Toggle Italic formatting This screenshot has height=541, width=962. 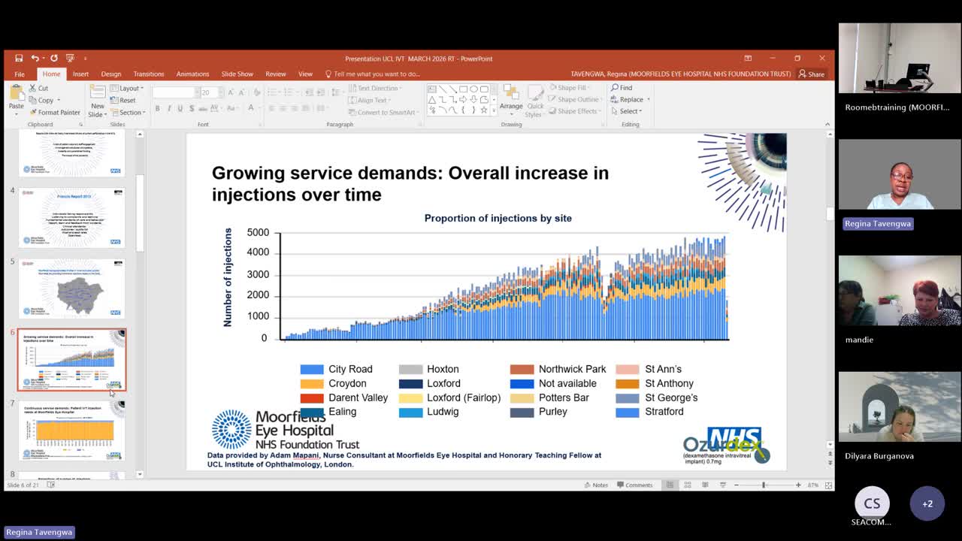169,109
